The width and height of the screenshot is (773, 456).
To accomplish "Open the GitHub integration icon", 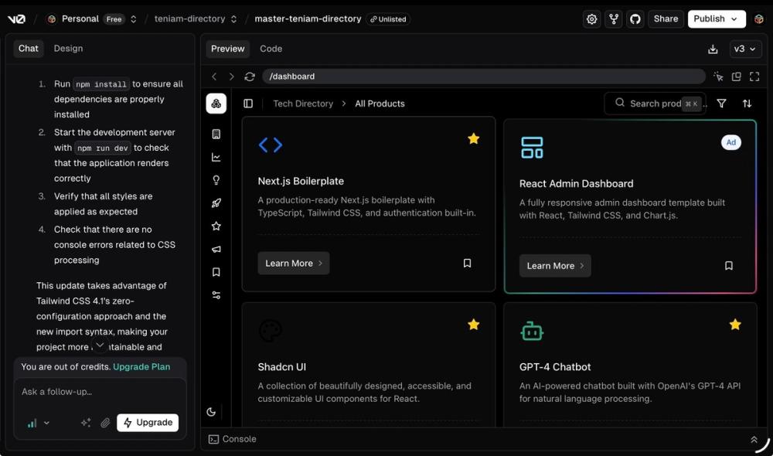I will click(x=635, y=19).
